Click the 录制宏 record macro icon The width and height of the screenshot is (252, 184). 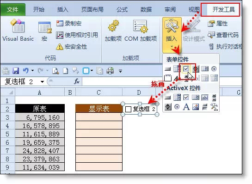click(60, 24)
